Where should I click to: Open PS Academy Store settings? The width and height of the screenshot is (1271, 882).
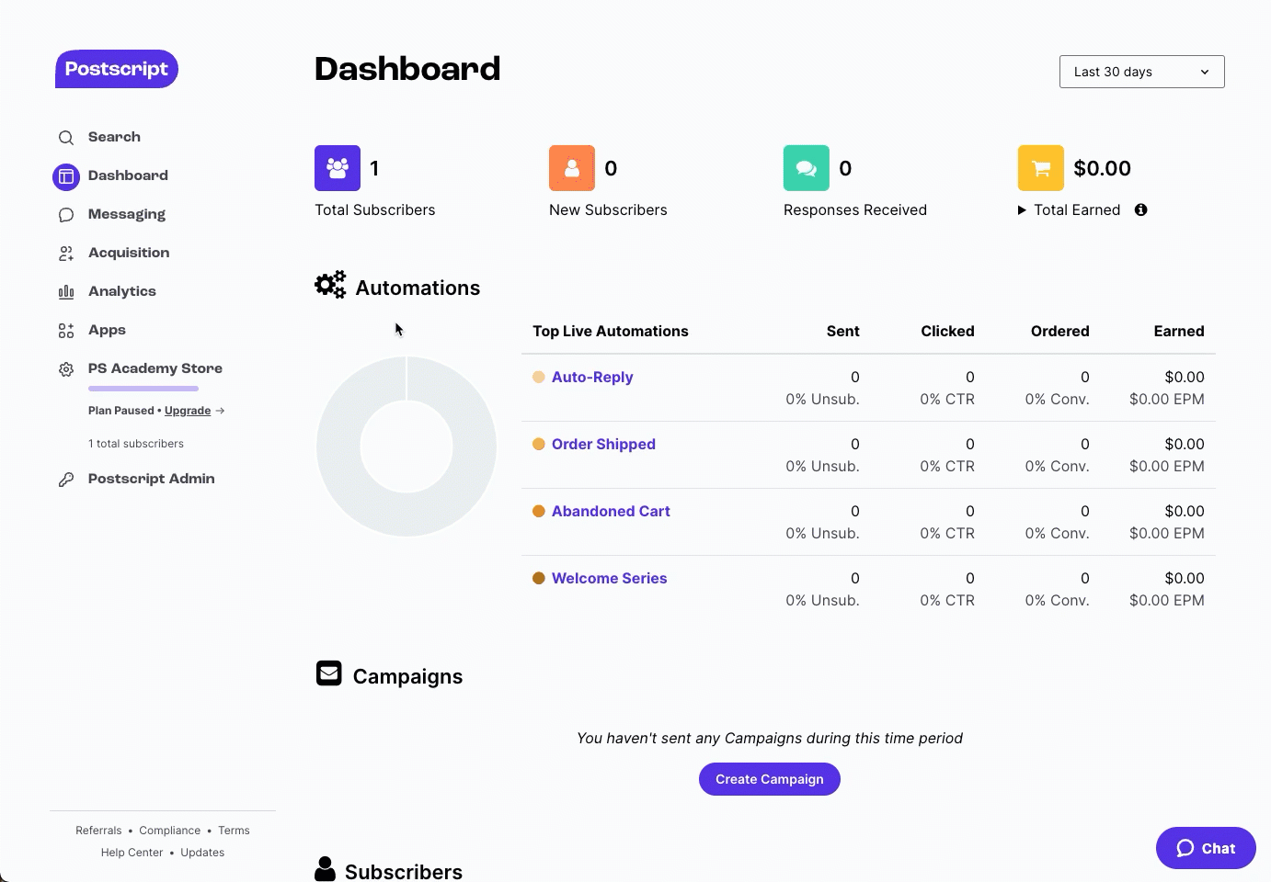(x=155, y=368)
